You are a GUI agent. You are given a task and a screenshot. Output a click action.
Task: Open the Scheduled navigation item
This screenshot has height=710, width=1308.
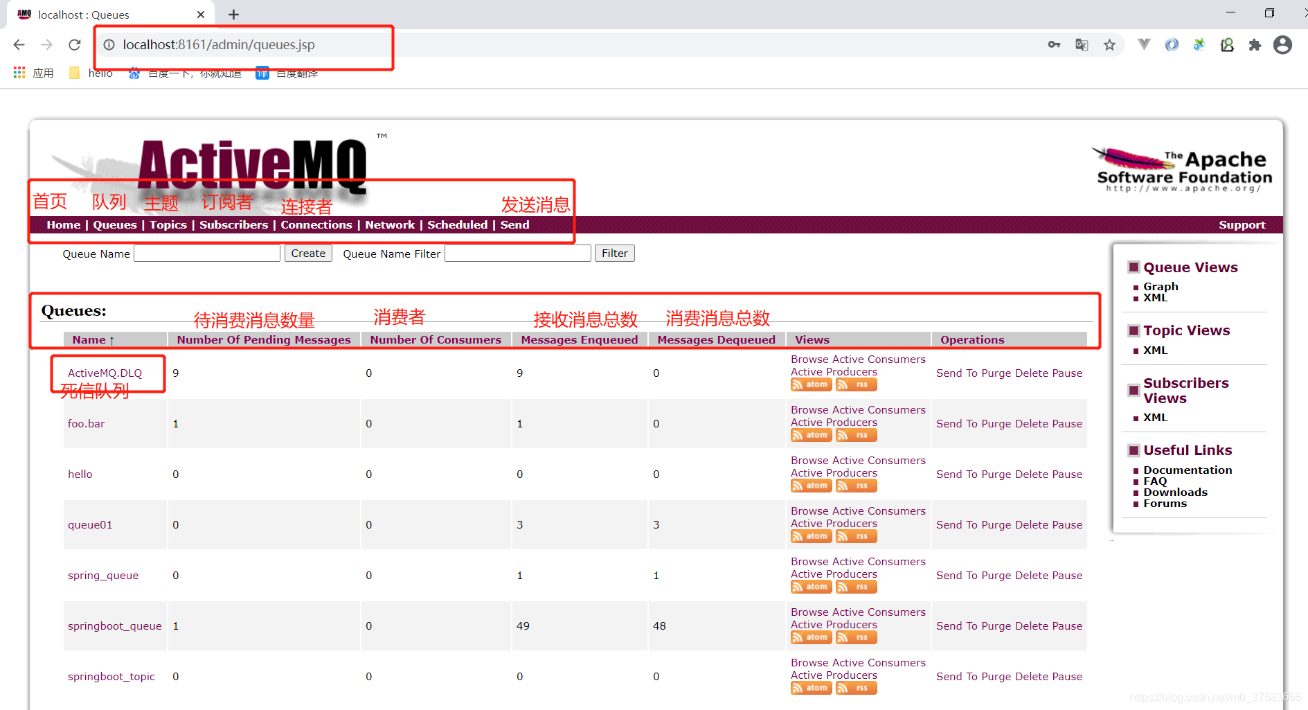[x=458, y=225]
